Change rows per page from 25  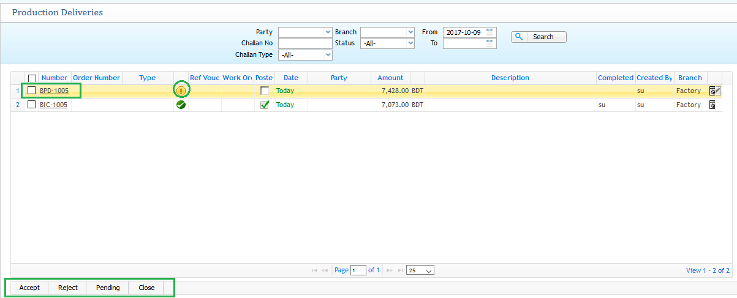(420, 270)
